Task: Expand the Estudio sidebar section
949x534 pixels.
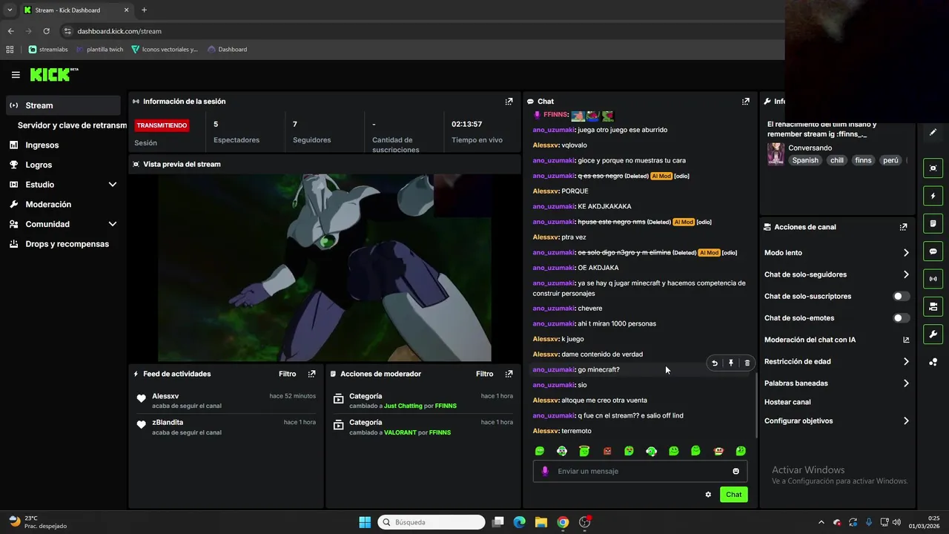Action: click(x=113, y=185)
